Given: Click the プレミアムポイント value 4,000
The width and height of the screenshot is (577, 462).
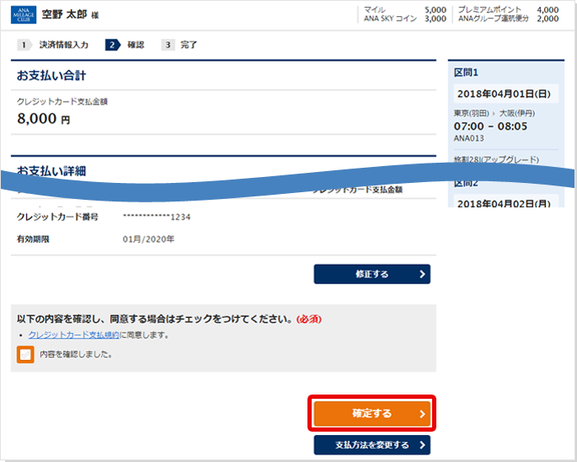Looking at the screenshot, I should pyautogui.click(x=548, y=9).
